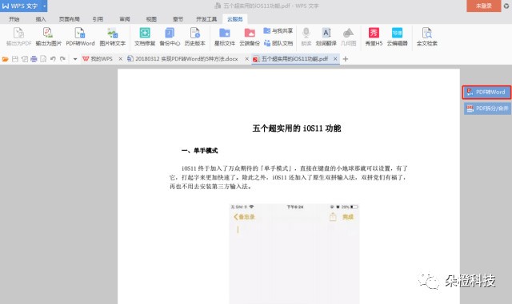Viewport: 512px width, 304px height.
Task: Open 团队文档 team documents
Action: pos(278,43)
